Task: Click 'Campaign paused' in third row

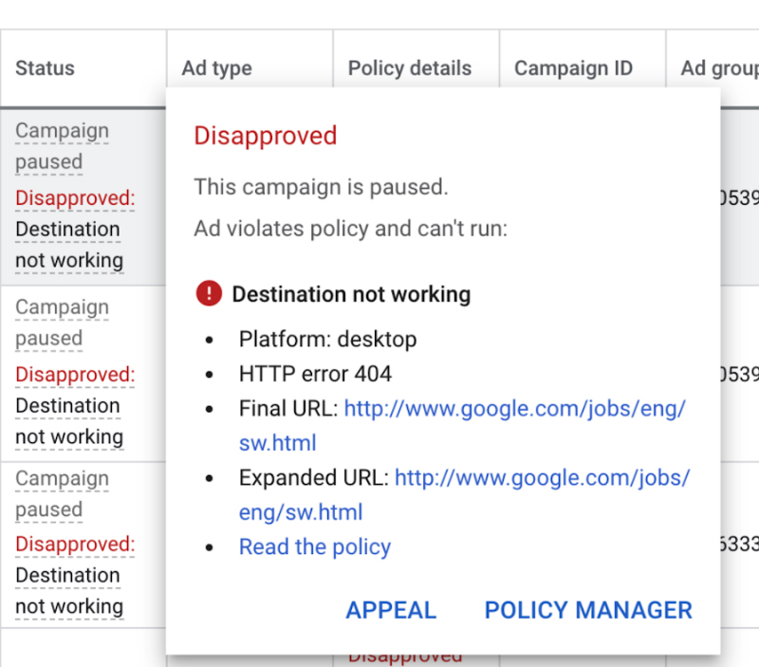Action: [62, 493]
